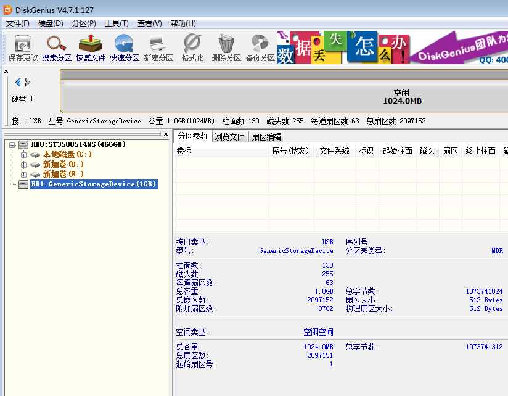Click the HD0 hard disk icon
Image resolution: width=508 pixels, height=396 pixels.
click(x=23, y=144)
